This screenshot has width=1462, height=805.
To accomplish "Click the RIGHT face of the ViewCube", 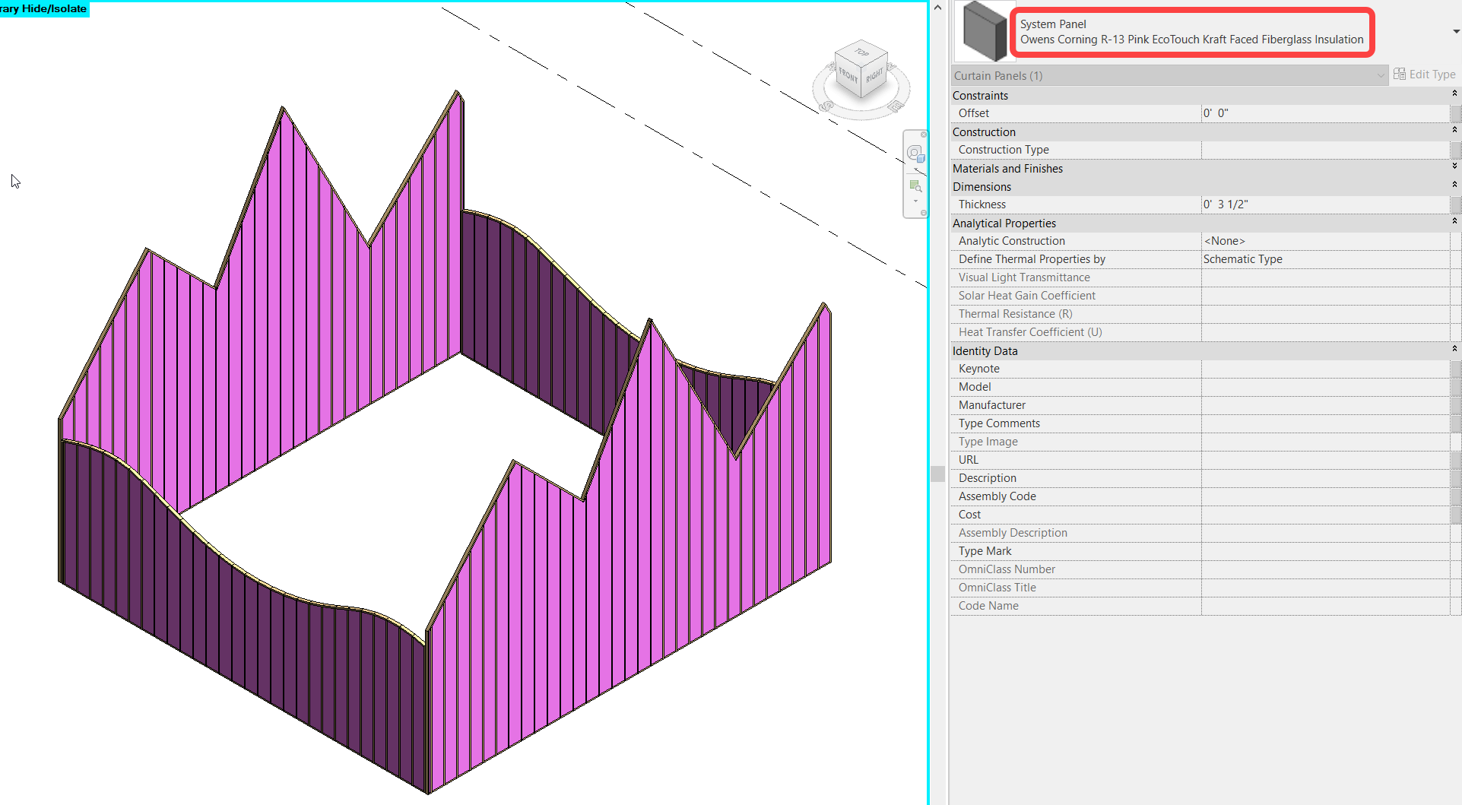I will click(x=875, y=75).
